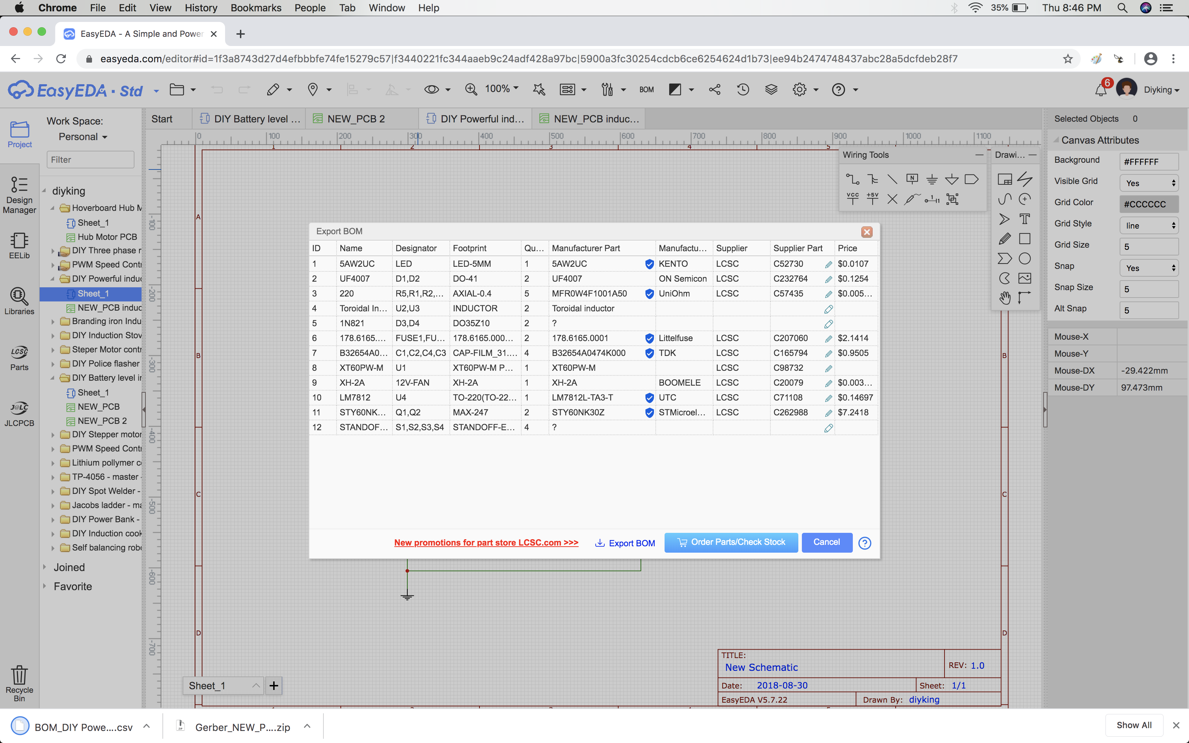Click the Grid Color #CCCCCC swatch
1189x743 pixels.
(1149, 204)
